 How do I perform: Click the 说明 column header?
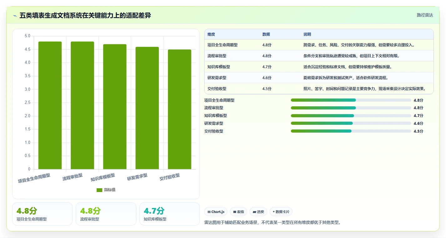click(307, 34)
